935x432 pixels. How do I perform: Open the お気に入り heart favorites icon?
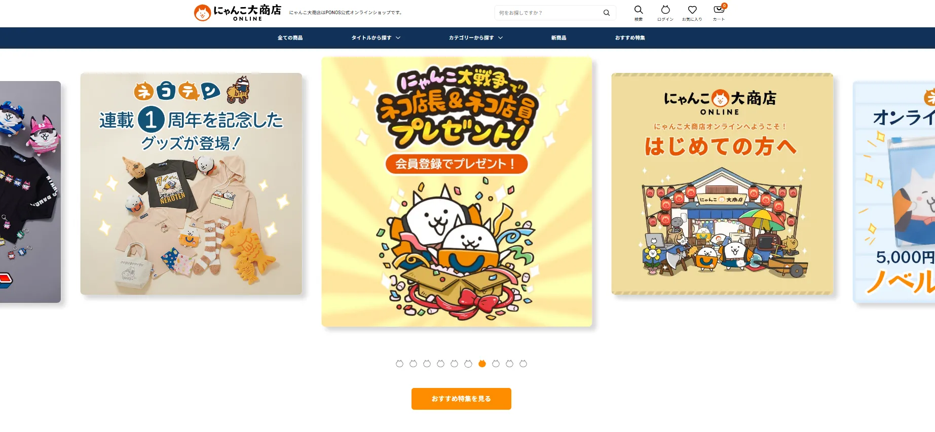click(x=692, y=13)
